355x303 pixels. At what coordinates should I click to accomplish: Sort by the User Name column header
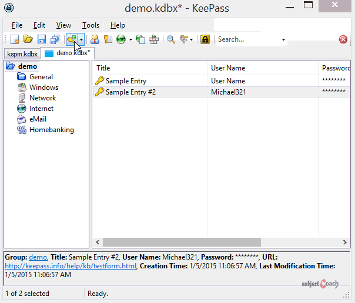point(263,68)
